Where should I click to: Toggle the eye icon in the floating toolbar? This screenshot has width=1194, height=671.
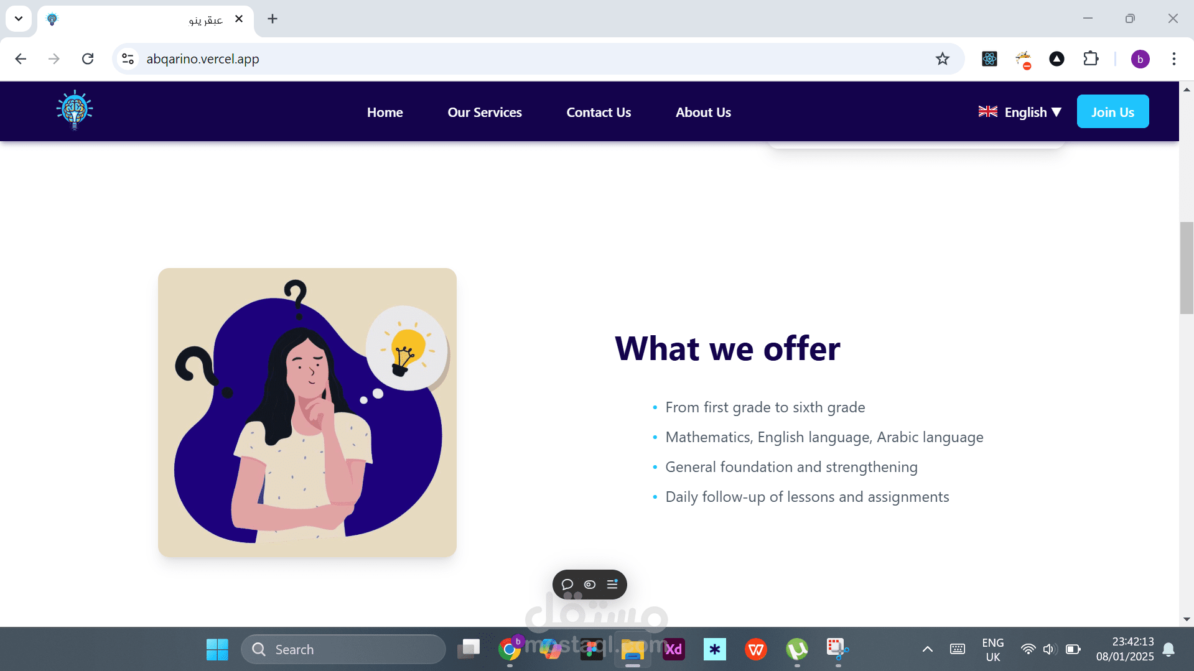click(590, 585)
